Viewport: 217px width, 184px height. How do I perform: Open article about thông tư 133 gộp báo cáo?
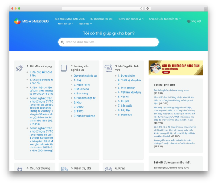point(41,140)
